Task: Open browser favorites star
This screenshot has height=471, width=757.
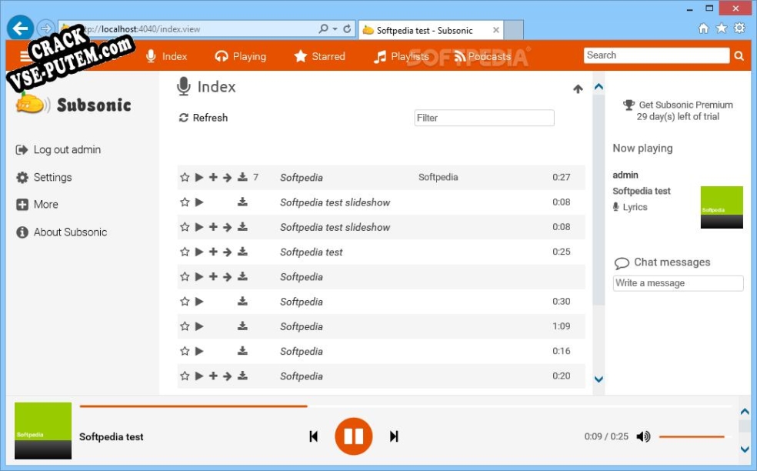Action: tap(722, 28)
